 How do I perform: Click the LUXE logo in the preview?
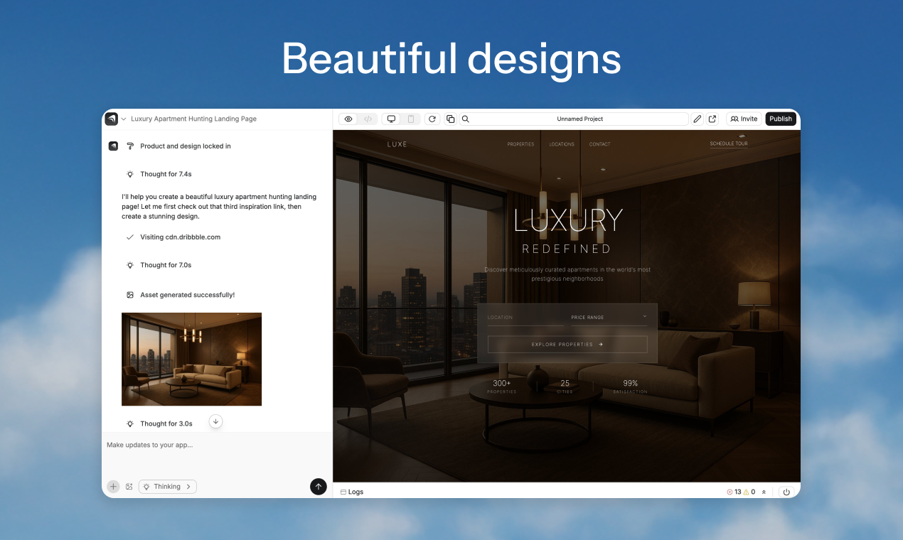tap(397, 144)
